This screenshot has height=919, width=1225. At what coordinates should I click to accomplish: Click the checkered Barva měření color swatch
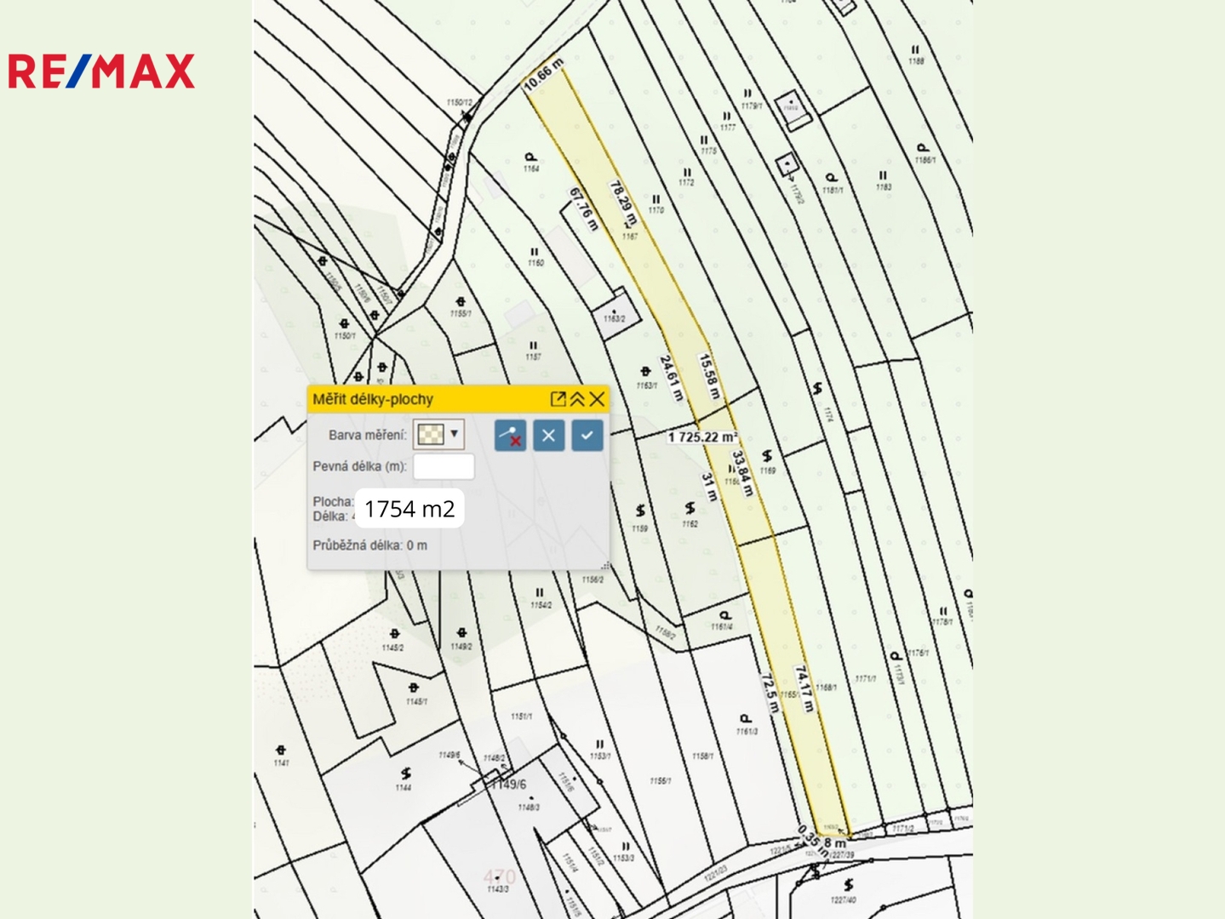coord(431,435)
